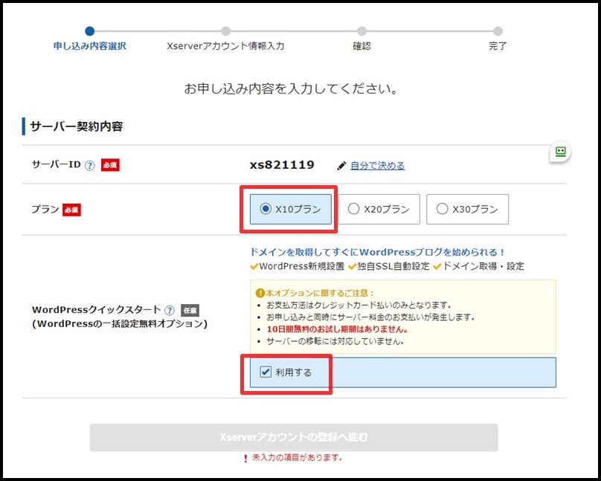The height and width of the screenshot is (481, 601).
Task: Click the 任意 badge by WordPressクイックスタート
Action: [190, 310]
